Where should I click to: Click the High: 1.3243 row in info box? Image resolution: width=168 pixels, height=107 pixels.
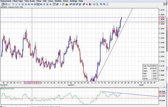click(150, 73)
